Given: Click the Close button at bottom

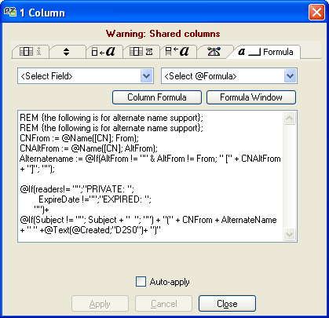Looking at the screenshot, I should pyautogui.click(x=227, y=304).
